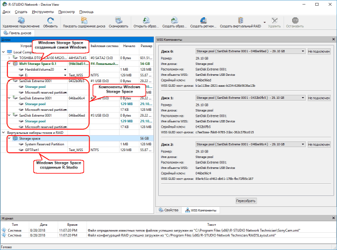Collapse the Storage space virtual node
This screenshot has height=250, width=337.
point(9,139)
